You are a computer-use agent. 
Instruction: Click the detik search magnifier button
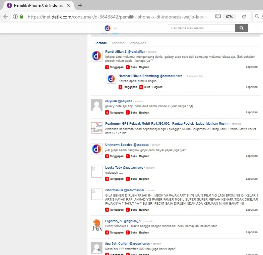tap(241, 28)
